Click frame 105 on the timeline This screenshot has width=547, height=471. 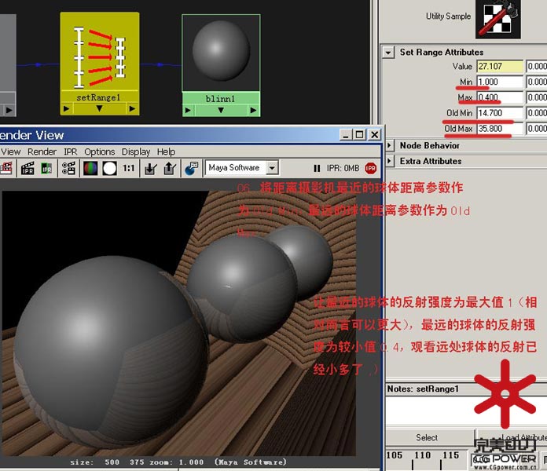click(x=395, y=455)
